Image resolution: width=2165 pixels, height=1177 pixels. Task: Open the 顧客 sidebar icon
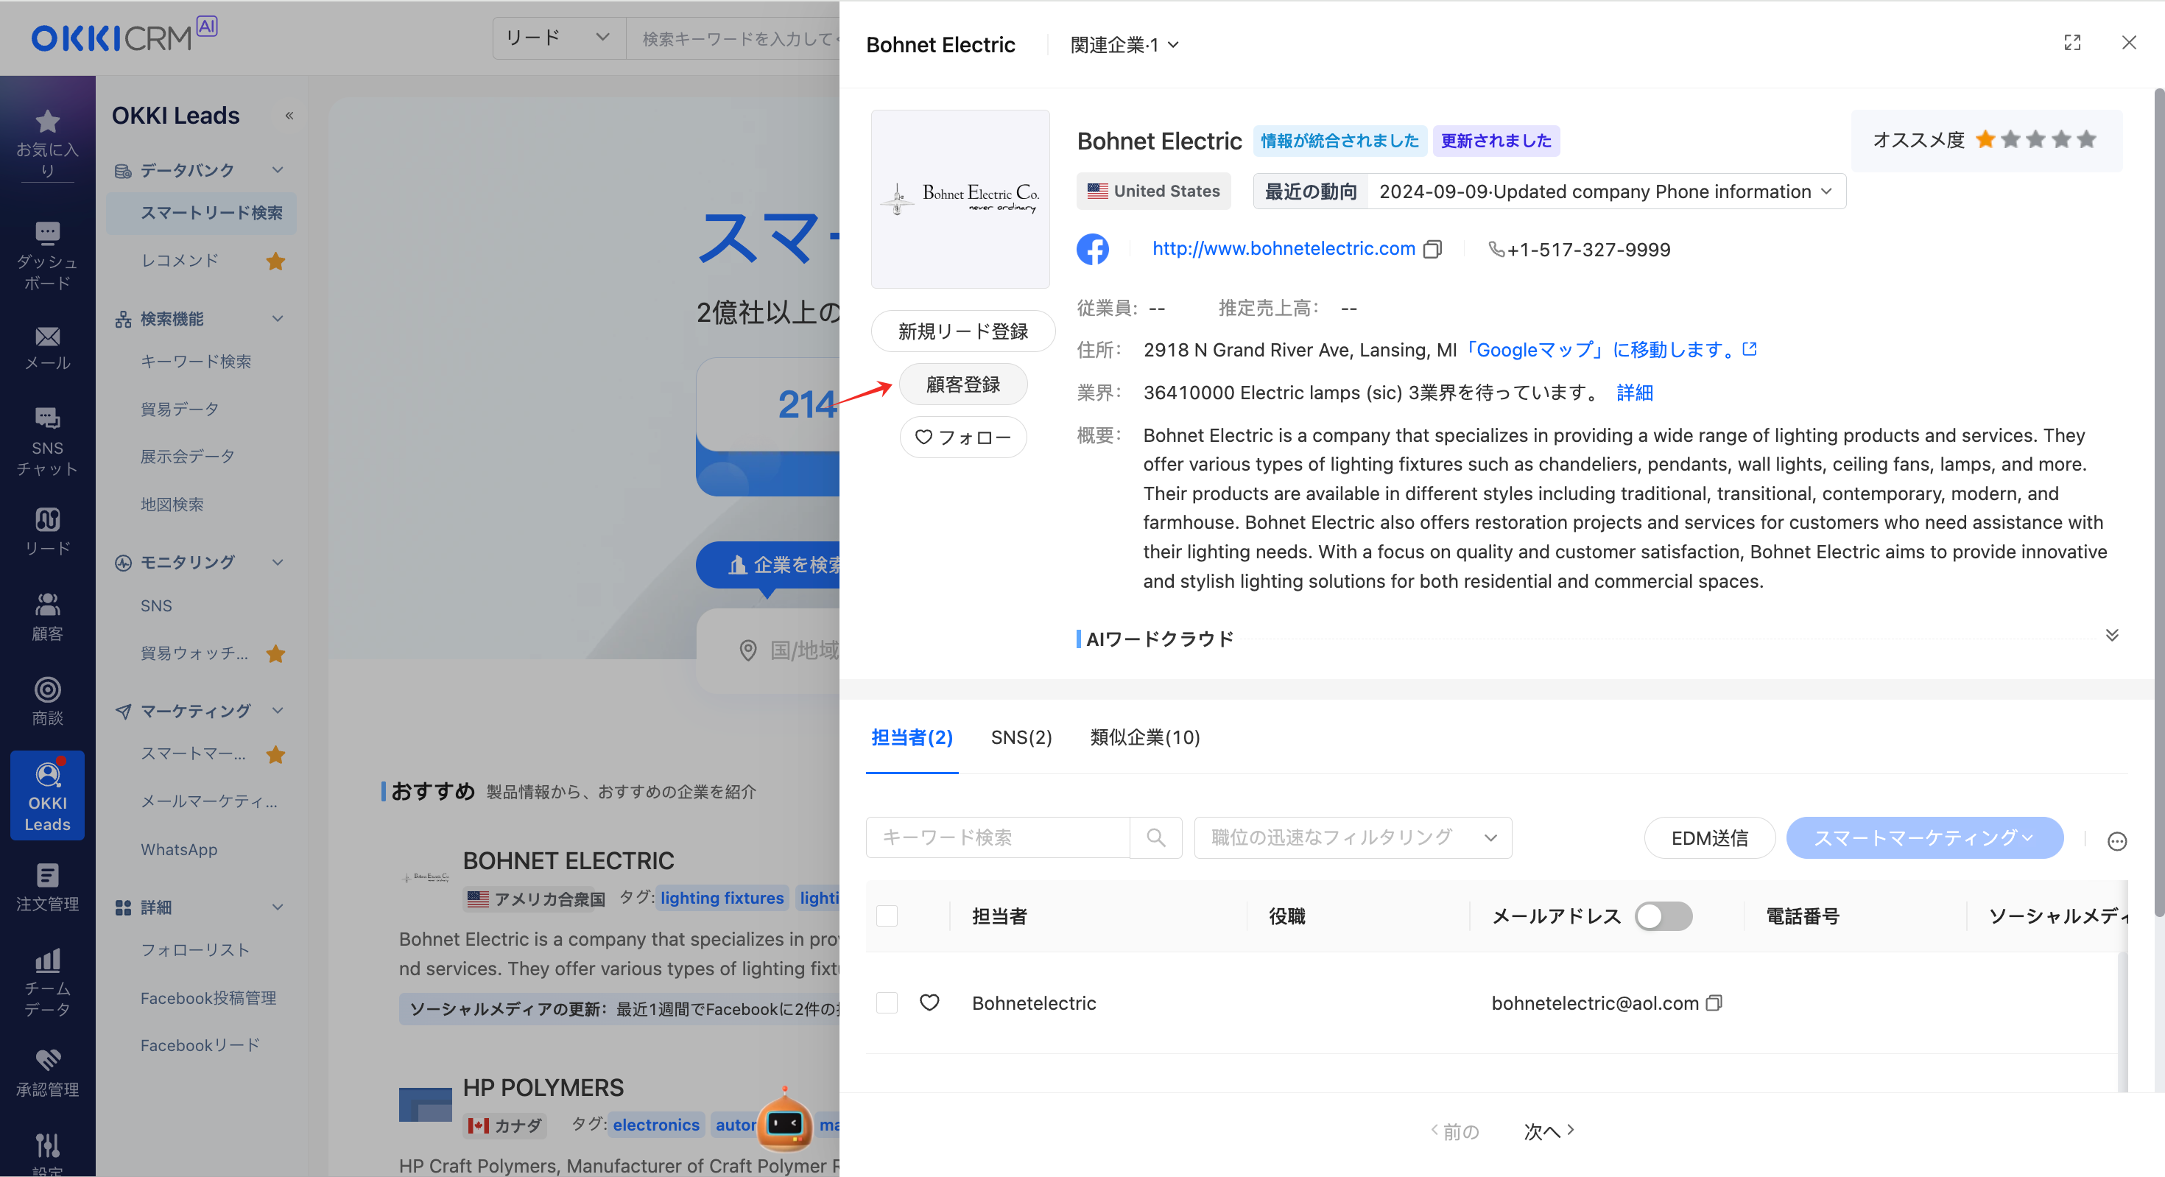(x=47, y=616)
